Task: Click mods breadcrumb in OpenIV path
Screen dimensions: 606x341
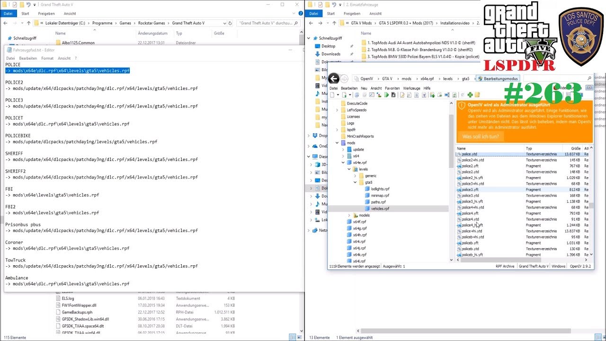Action: (406, 79)
